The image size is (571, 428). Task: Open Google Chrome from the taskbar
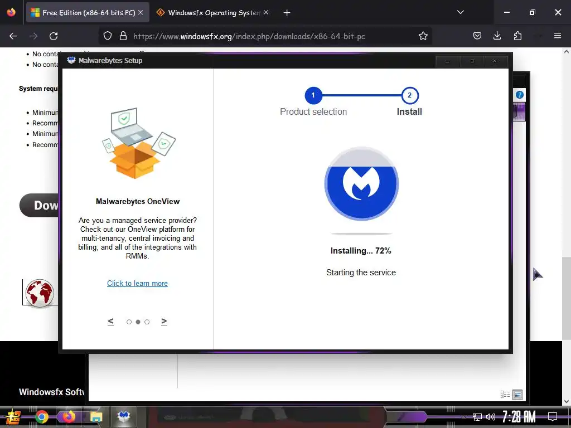(41, 417)
